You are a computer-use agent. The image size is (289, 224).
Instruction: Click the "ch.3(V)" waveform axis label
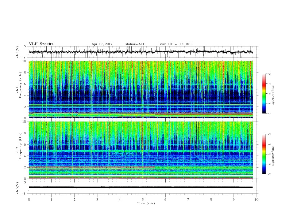[x=18, y=188]
